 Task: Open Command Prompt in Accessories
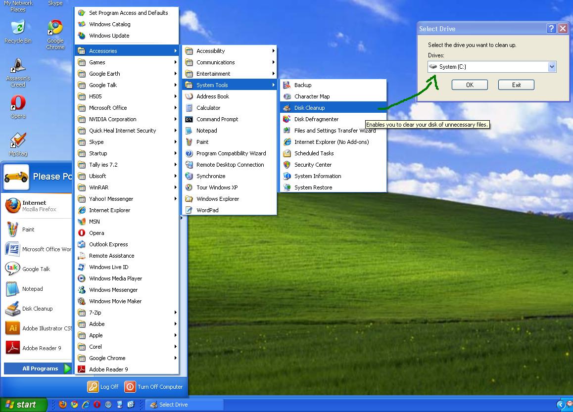(x=229, y=119)
